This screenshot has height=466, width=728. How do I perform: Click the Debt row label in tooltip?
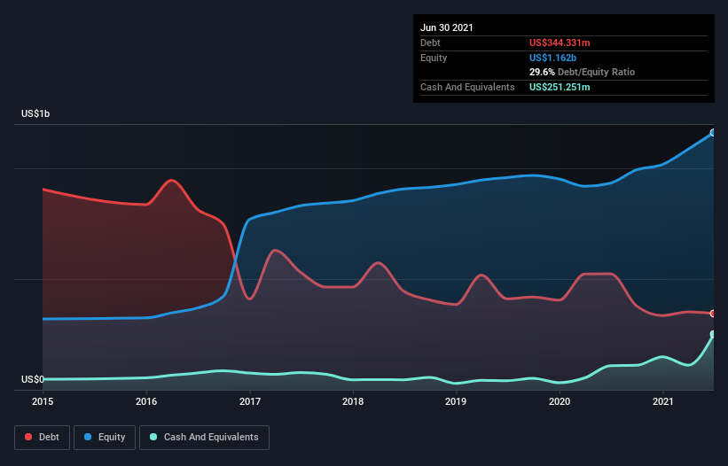430,43
